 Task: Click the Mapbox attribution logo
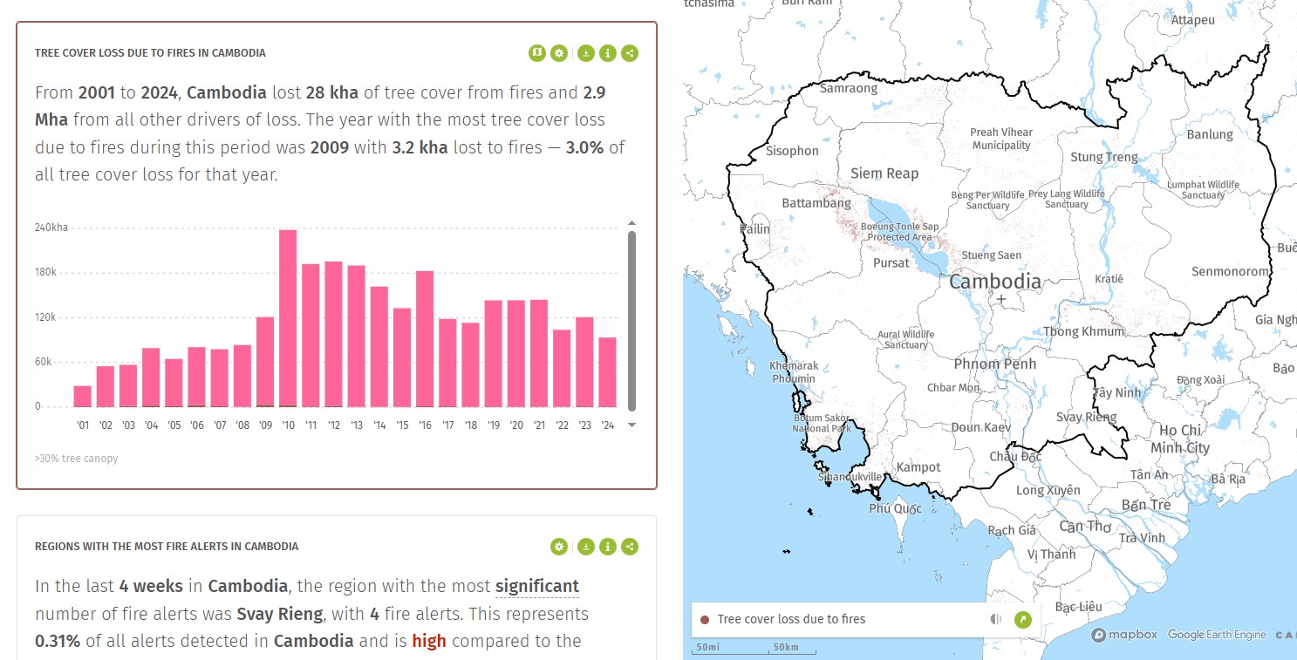click(1124, 635)
